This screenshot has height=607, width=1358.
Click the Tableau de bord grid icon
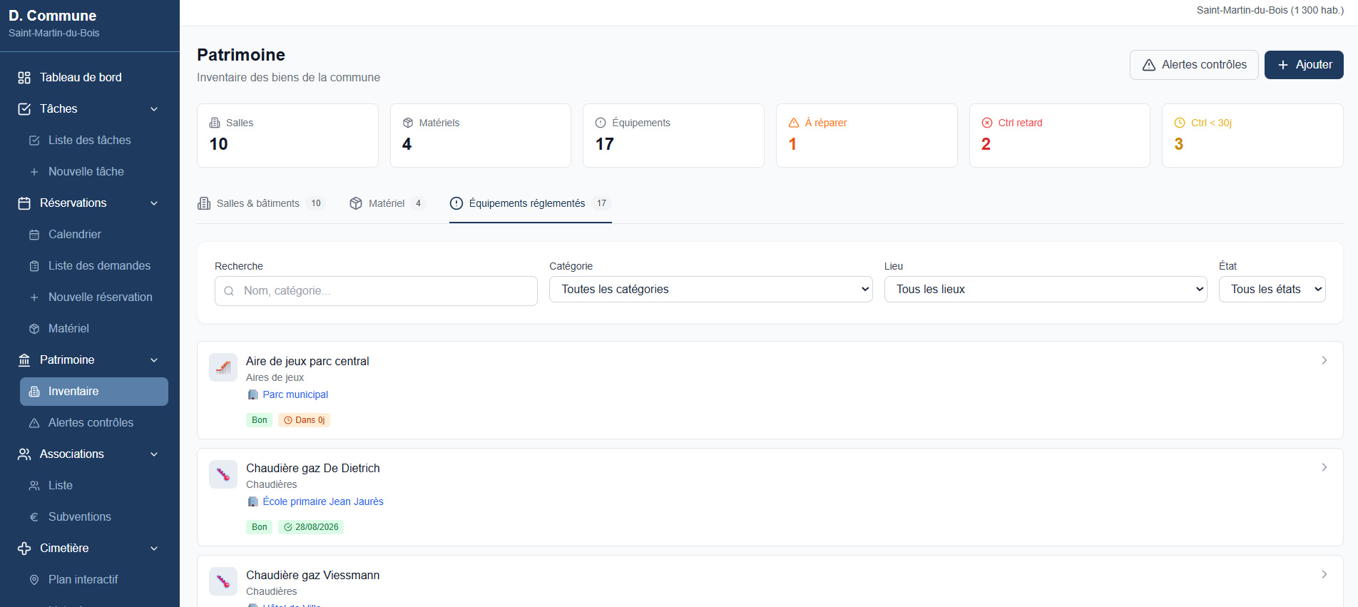24,78
